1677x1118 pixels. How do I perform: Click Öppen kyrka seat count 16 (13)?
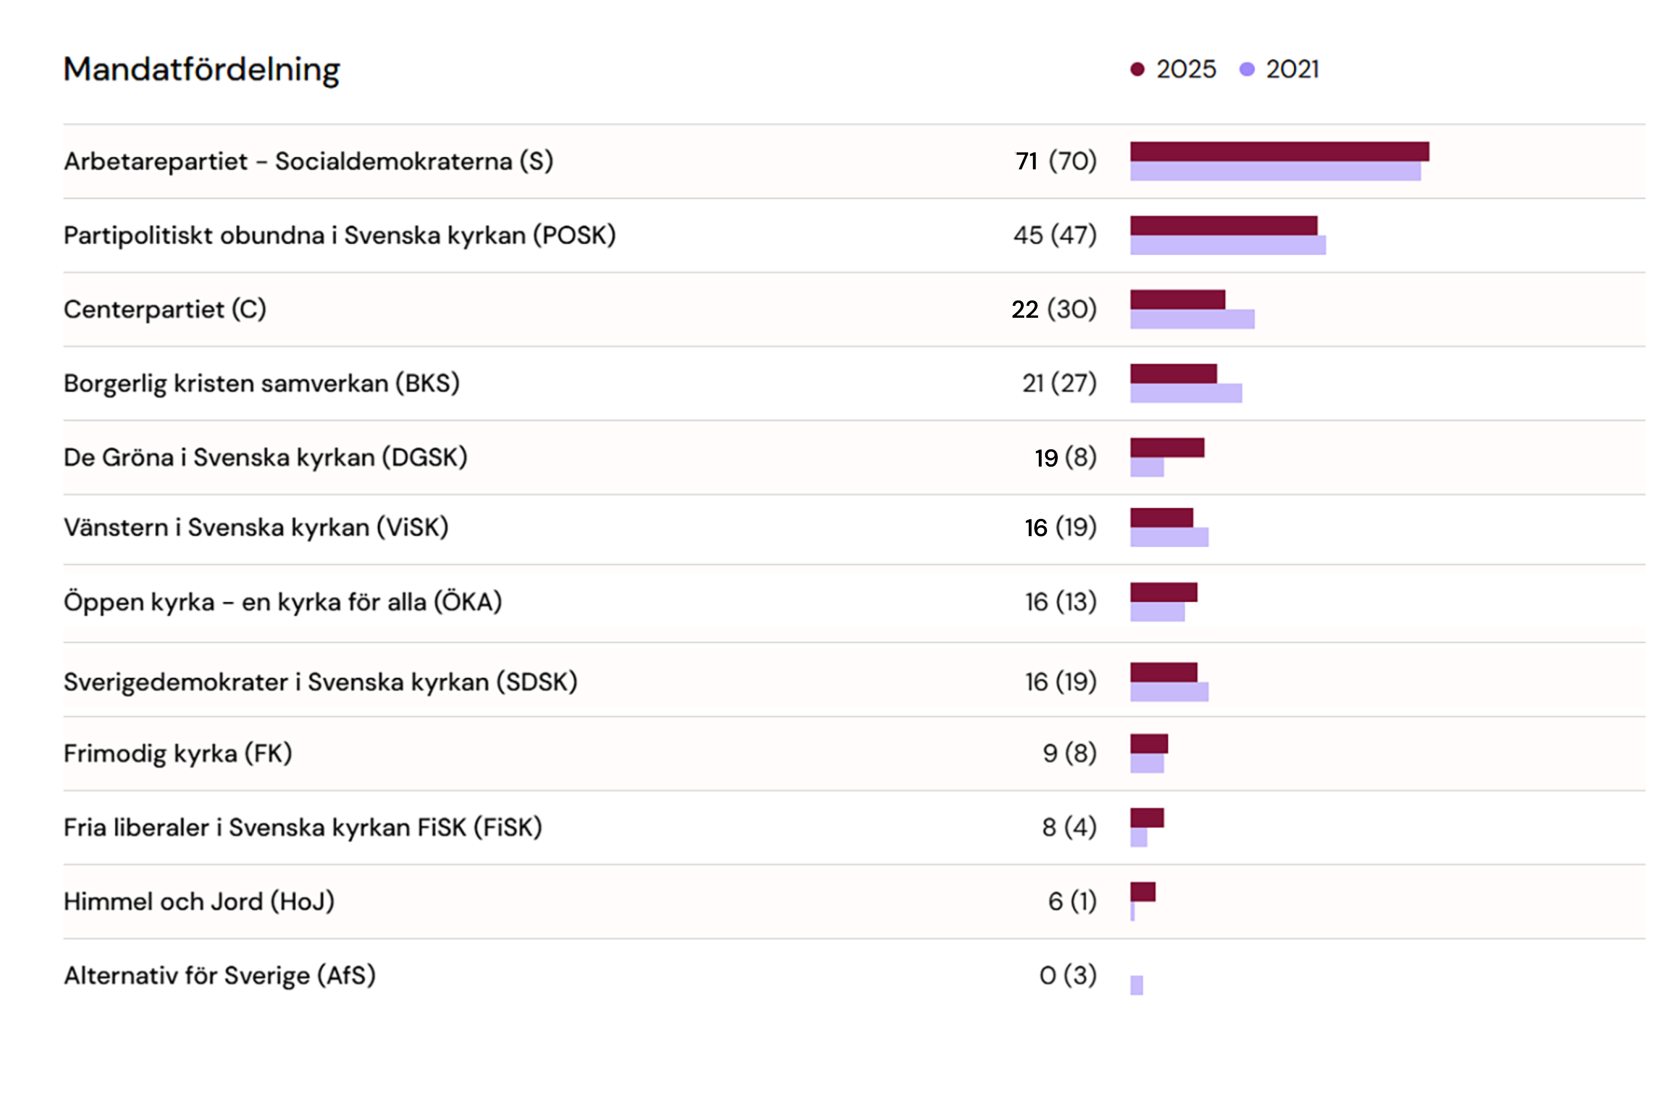point(1060,602)
